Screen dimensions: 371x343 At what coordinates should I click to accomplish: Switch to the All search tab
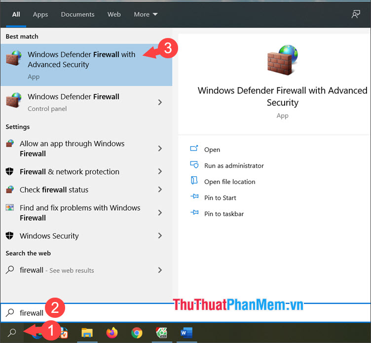click(16, 14)
